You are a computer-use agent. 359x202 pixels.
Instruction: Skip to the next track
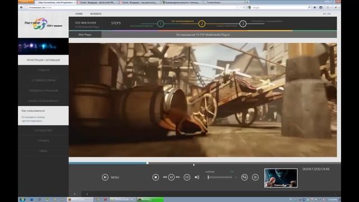tap(178, 177)
